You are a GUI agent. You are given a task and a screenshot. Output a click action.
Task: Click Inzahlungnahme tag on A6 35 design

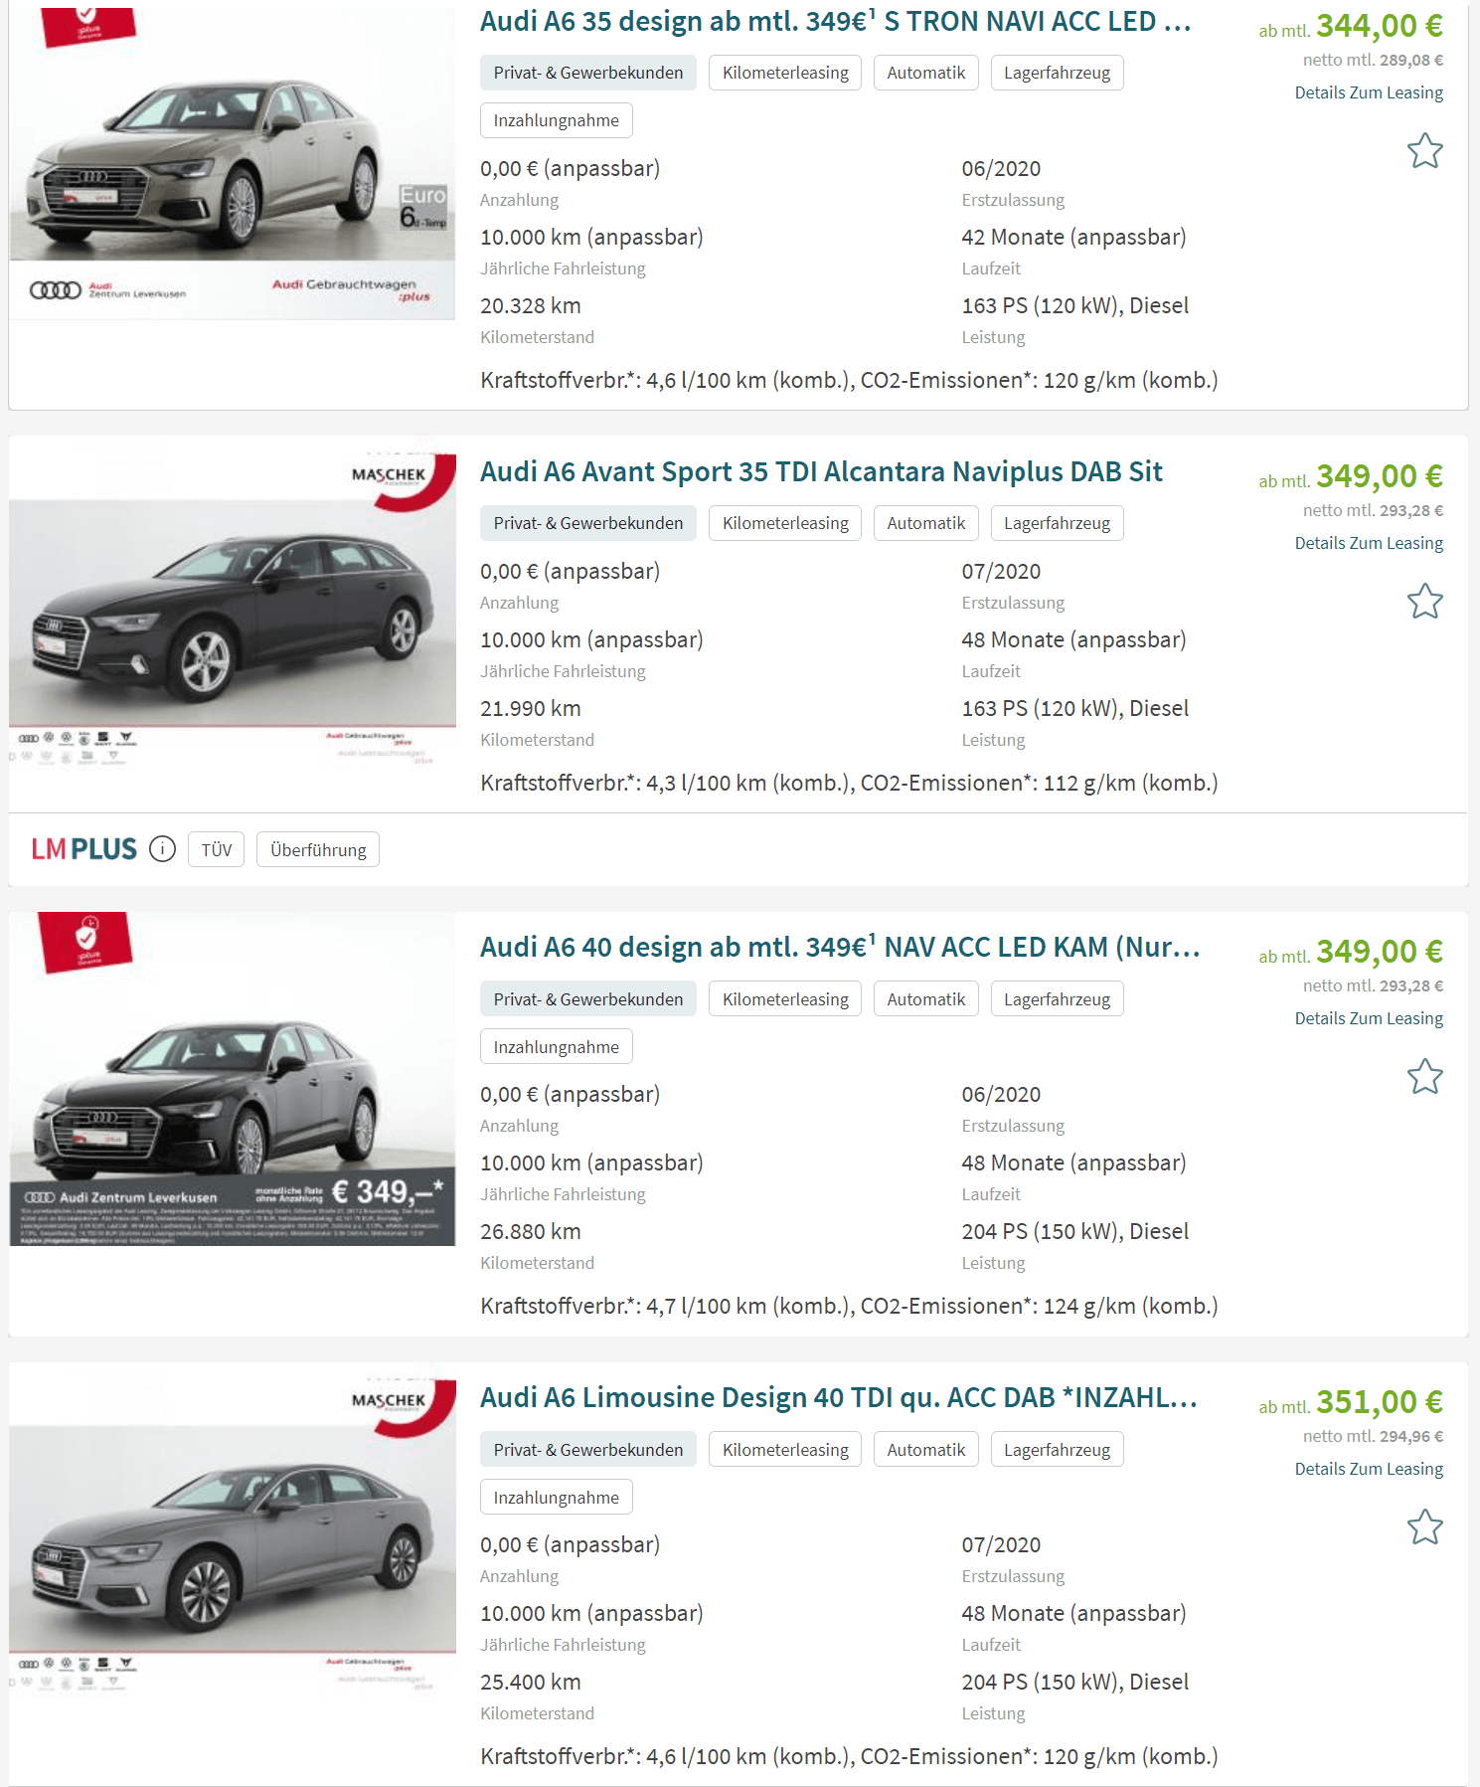click(556, 120)
